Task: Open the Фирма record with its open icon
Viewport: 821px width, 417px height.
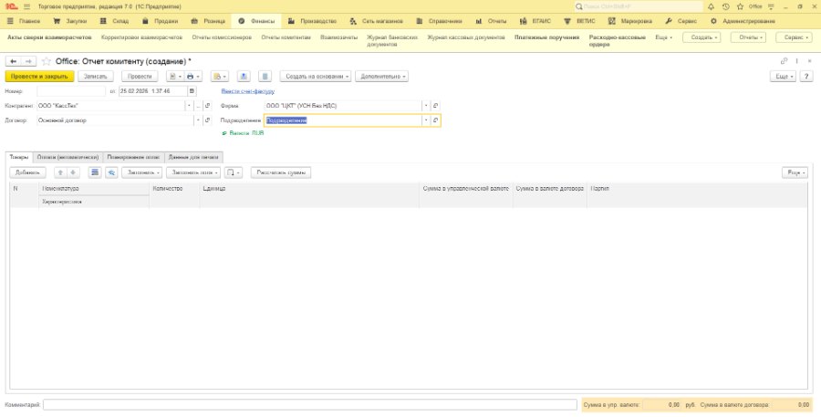Action: click(436, 106)
